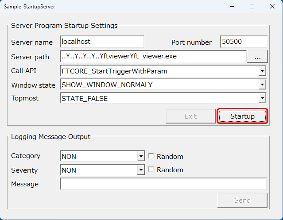The height and width of the screenshot is (220, 283).
Task: Open the Severity dropdown list
Action: tap(141, 170)
